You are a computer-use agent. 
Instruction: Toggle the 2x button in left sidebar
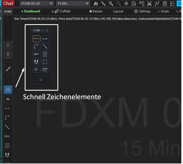point(8,99)
